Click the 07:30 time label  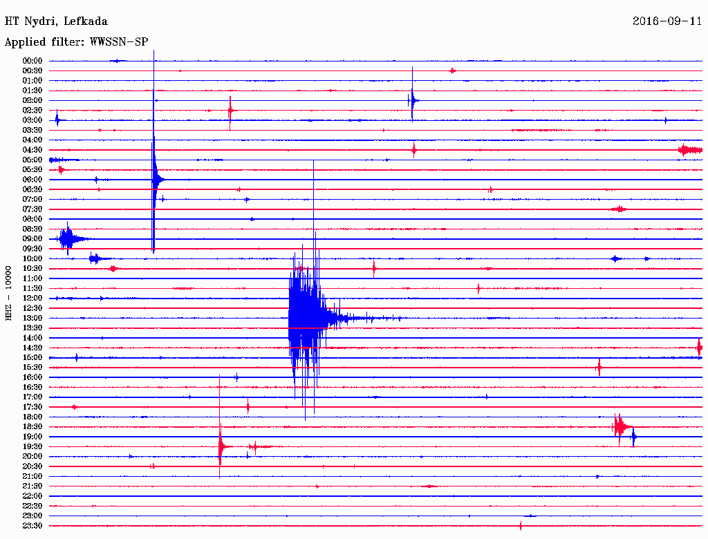click(32, 209)
